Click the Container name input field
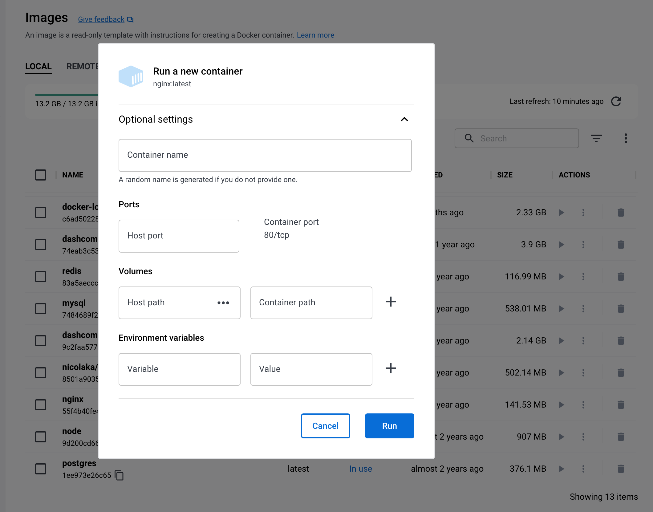Screen dimensions: 653x512 [x=265, y=155]
